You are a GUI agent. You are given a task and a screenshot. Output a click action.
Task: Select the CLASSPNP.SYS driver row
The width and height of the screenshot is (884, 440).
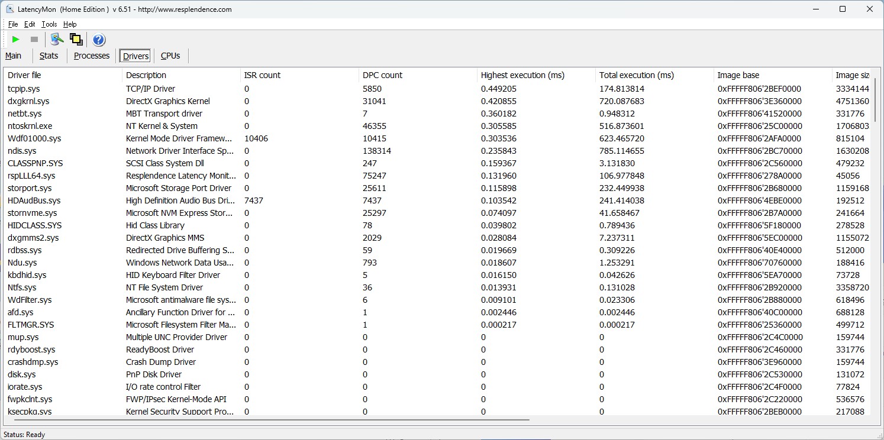(437, 163)
